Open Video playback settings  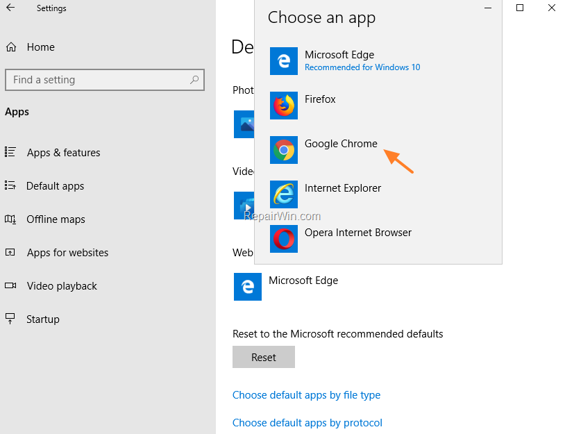tap(62, 286)
